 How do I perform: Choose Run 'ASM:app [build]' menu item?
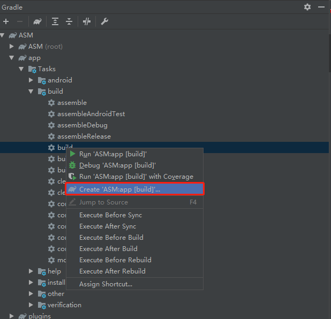click(x=134, y=154)
